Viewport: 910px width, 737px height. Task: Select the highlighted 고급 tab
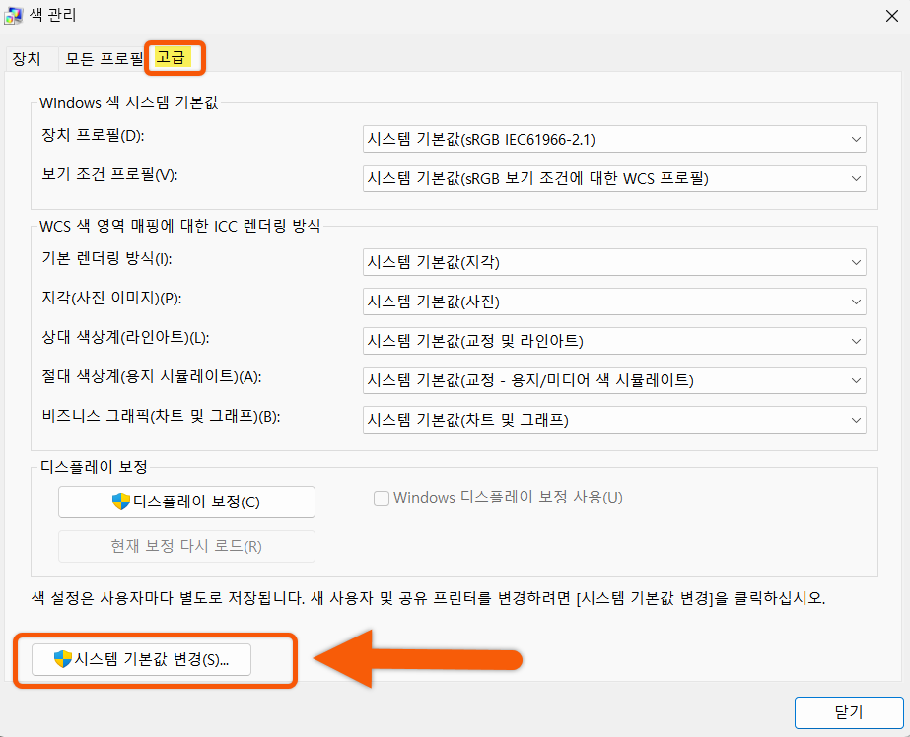(x=174, y=58)
